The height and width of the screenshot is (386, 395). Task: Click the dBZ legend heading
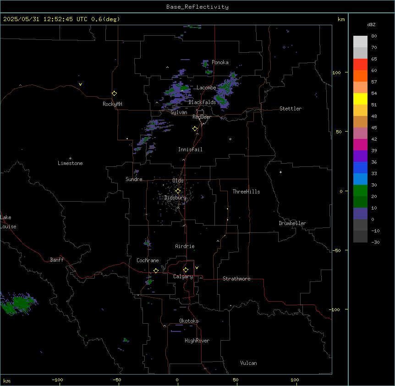[371, 24]
